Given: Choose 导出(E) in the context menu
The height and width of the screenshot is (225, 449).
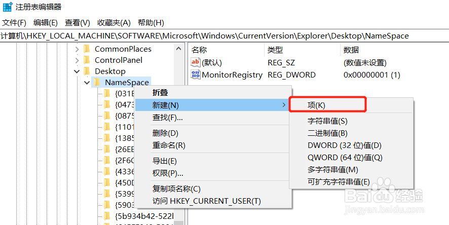Looking at the screenshot, I should click(213, 161).
